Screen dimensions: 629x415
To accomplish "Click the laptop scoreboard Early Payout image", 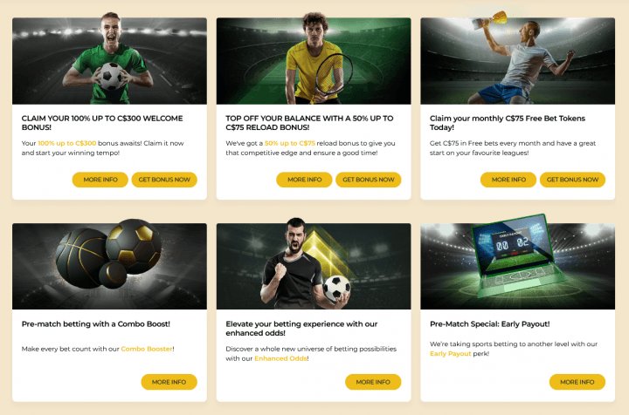I will point(518,266).
